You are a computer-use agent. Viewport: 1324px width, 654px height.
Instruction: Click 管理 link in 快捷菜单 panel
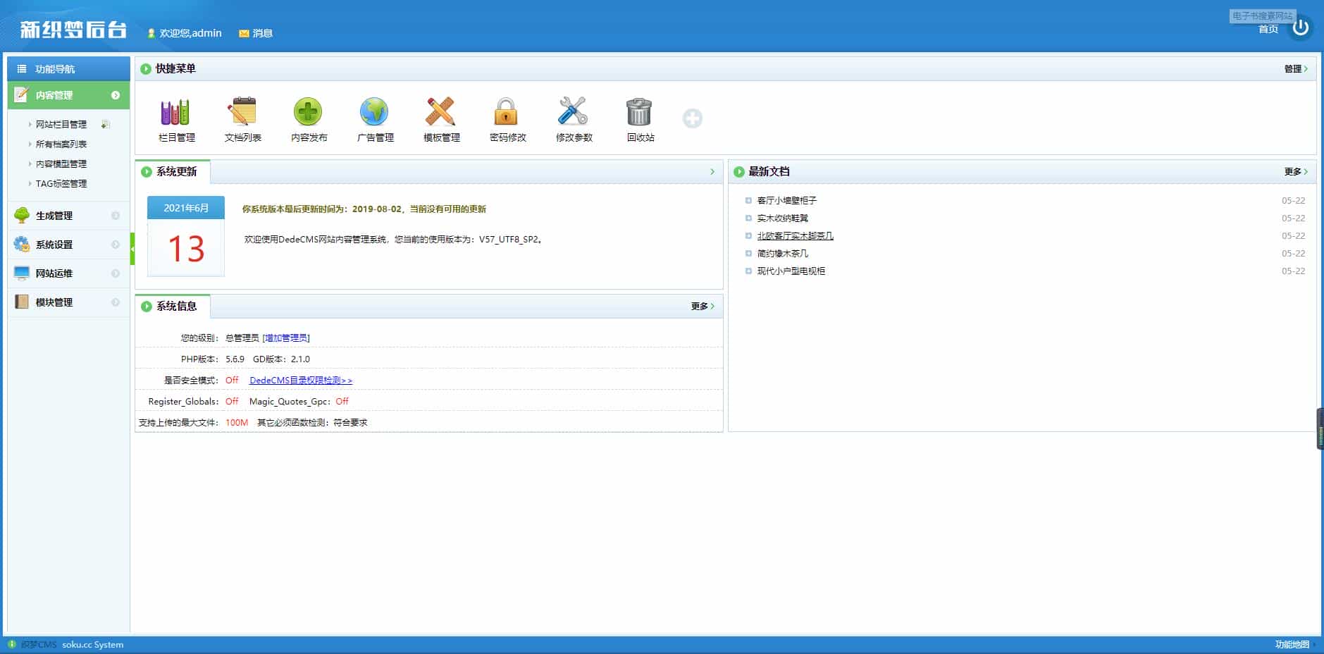pyautogui.click(x=1296, y=69)
